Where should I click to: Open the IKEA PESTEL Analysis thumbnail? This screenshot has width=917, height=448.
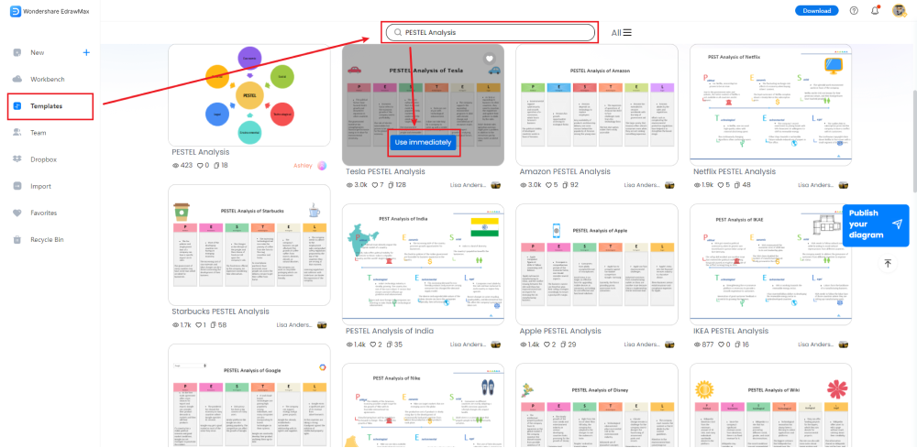pos(771,264)
